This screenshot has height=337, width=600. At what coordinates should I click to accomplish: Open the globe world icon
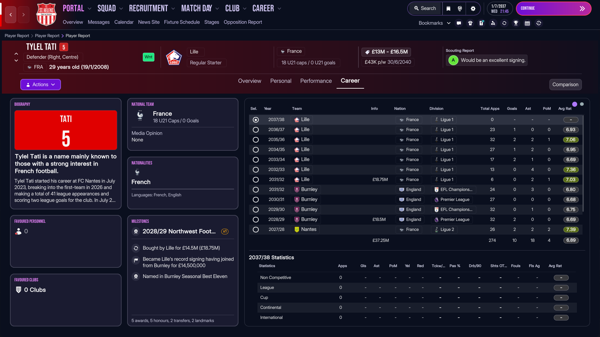tap(460, 8)
